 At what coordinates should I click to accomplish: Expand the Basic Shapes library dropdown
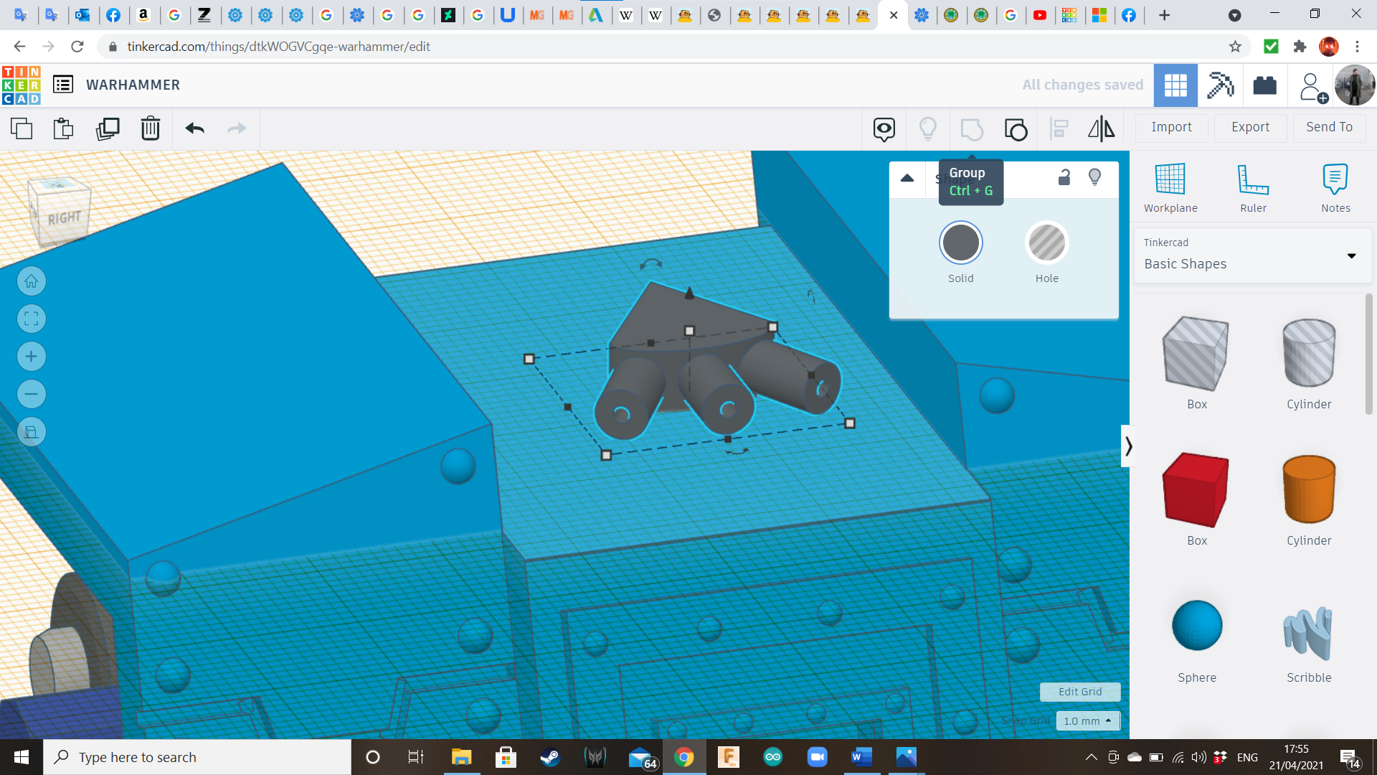pyautogui.click(x=1351, y=256)
